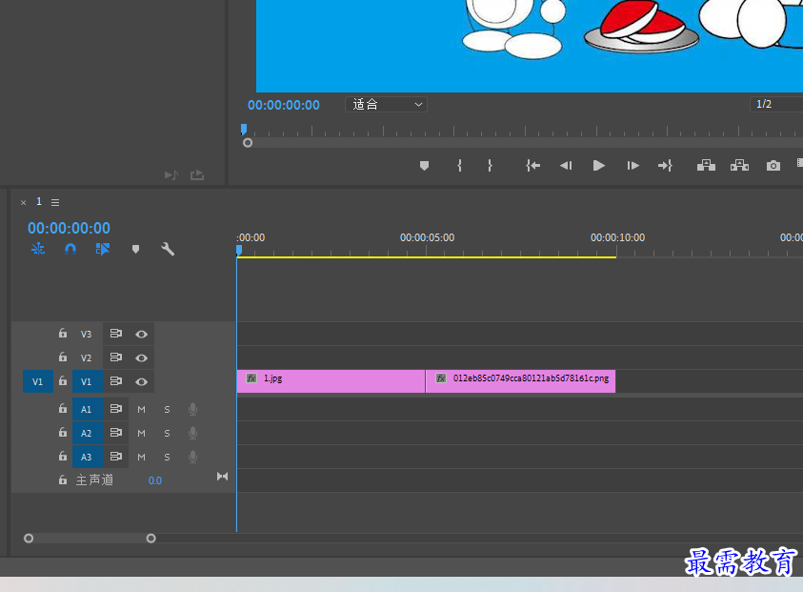Click master track go-to-end meter icon
This screenshot has width=803, height=592.
[x=222, y=476]
